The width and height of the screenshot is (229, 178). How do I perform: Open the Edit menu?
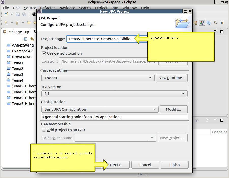(17, 8)
